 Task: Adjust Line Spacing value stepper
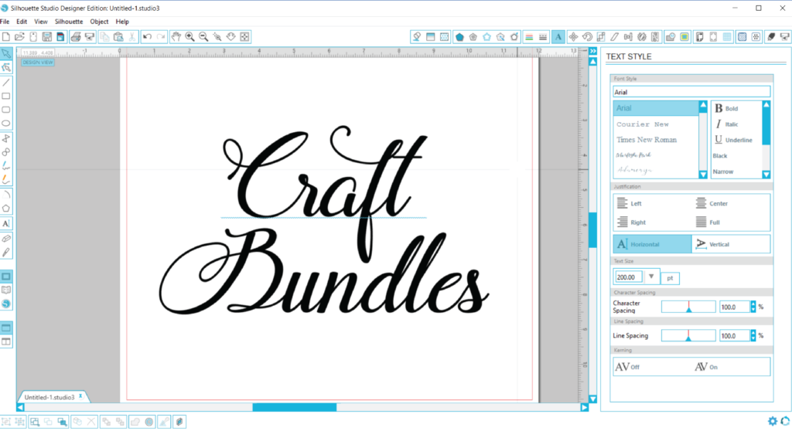pos(753,336)
